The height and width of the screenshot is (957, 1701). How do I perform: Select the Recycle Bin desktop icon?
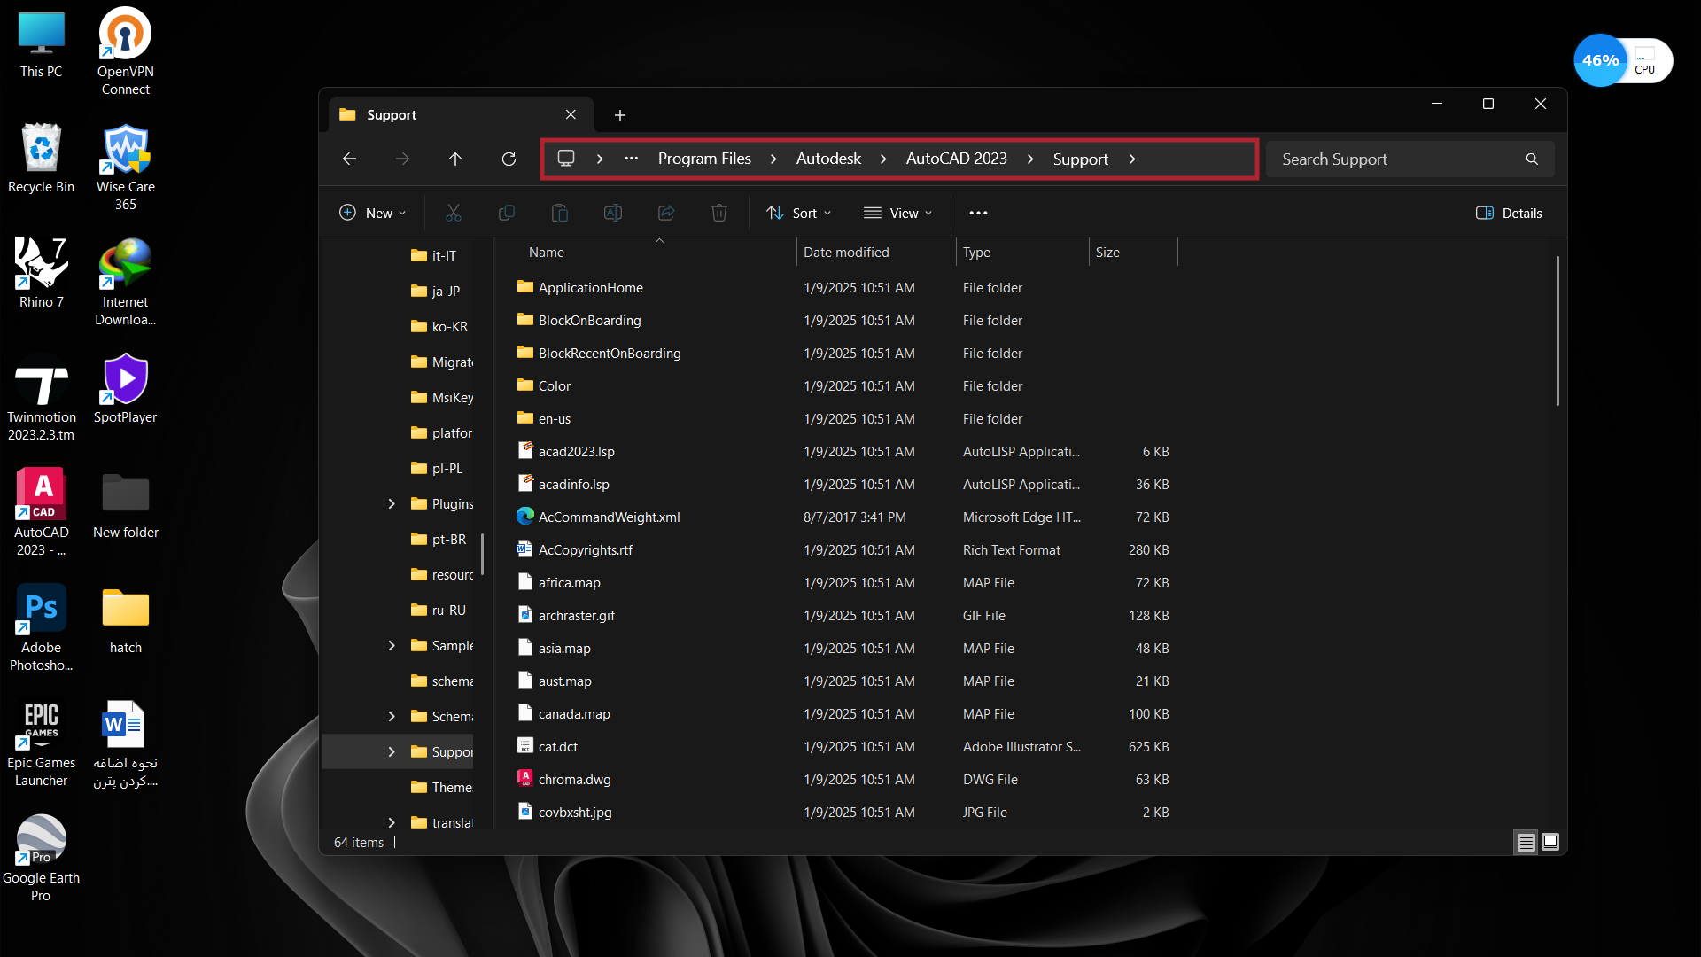tap(41, 158)
